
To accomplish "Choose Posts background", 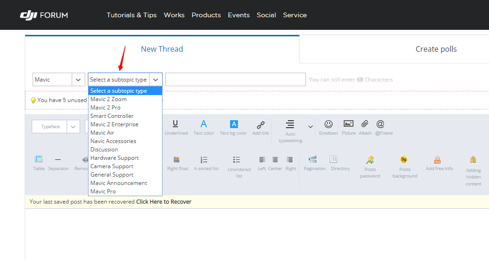I will tap(404, 159).
